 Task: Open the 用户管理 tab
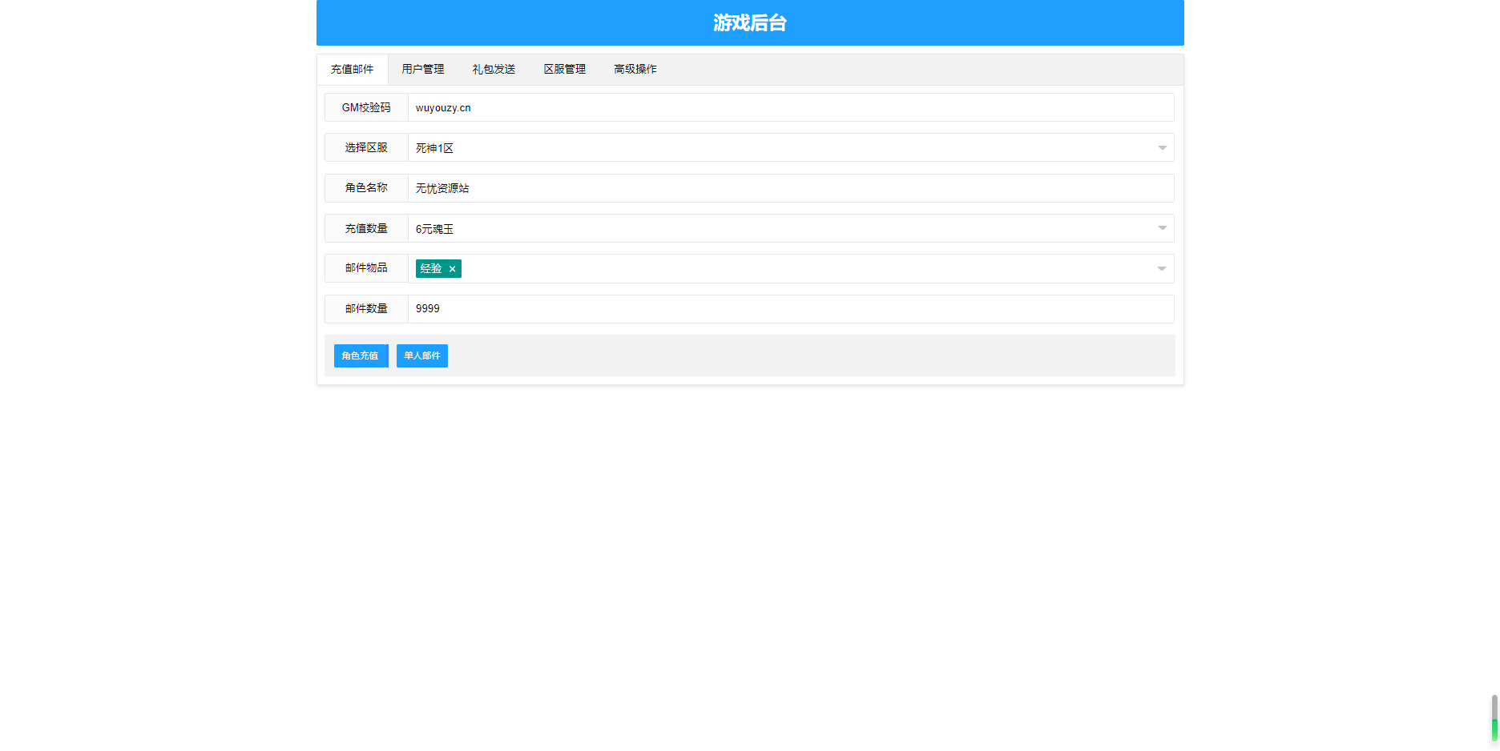(x=423, y=70)
